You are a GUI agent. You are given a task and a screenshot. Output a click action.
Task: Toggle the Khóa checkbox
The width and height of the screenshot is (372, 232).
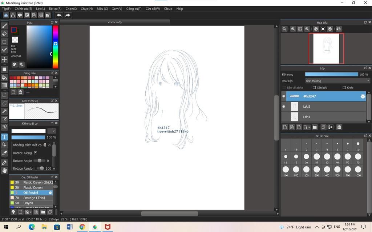click(x=344, y=88)
